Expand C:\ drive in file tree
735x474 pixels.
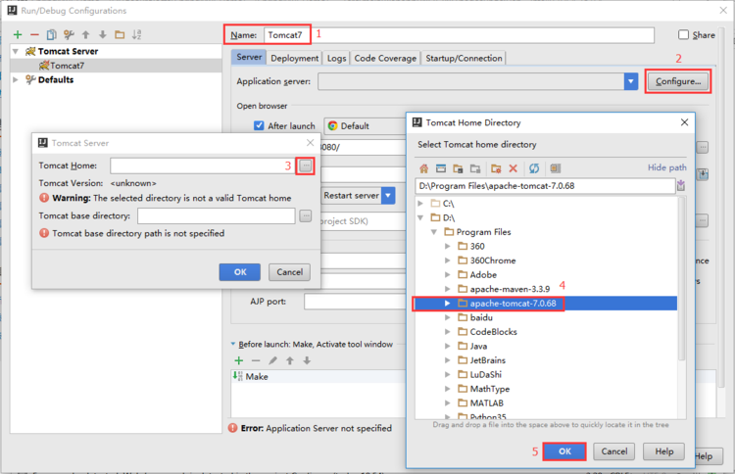coord(420,204)
